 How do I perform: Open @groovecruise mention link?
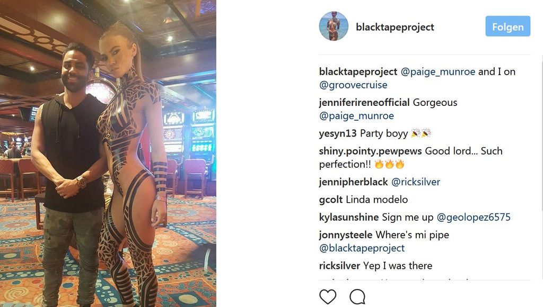(x=353, y=85)
